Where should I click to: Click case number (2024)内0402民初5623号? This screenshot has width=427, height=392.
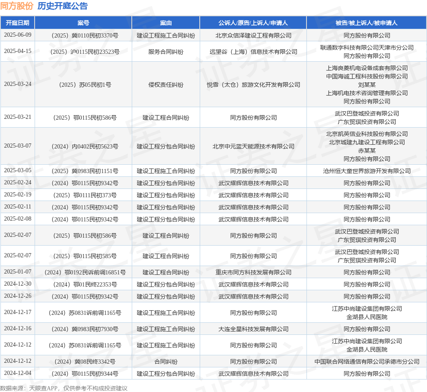point(85,146)
